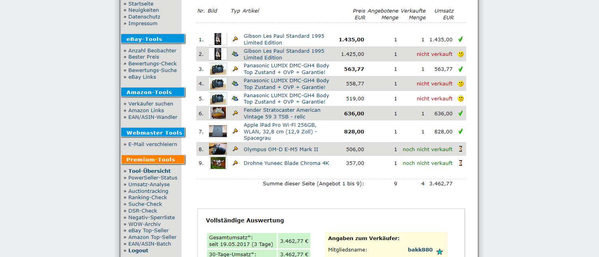Click the sad smiley icon in row 5

click(461, 98)
